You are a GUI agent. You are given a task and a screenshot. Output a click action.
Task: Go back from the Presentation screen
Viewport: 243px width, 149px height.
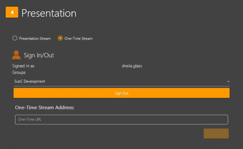point(12,12)
